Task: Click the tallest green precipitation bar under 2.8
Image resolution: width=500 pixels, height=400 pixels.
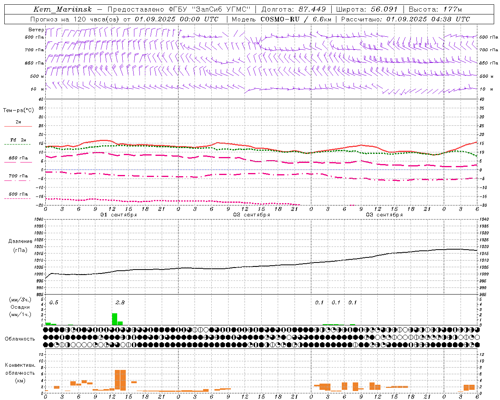Action: pos(114,319)
